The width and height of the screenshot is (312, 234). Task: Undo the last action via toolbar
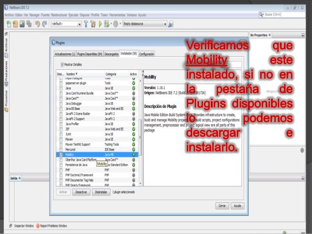tap(37, 24)
